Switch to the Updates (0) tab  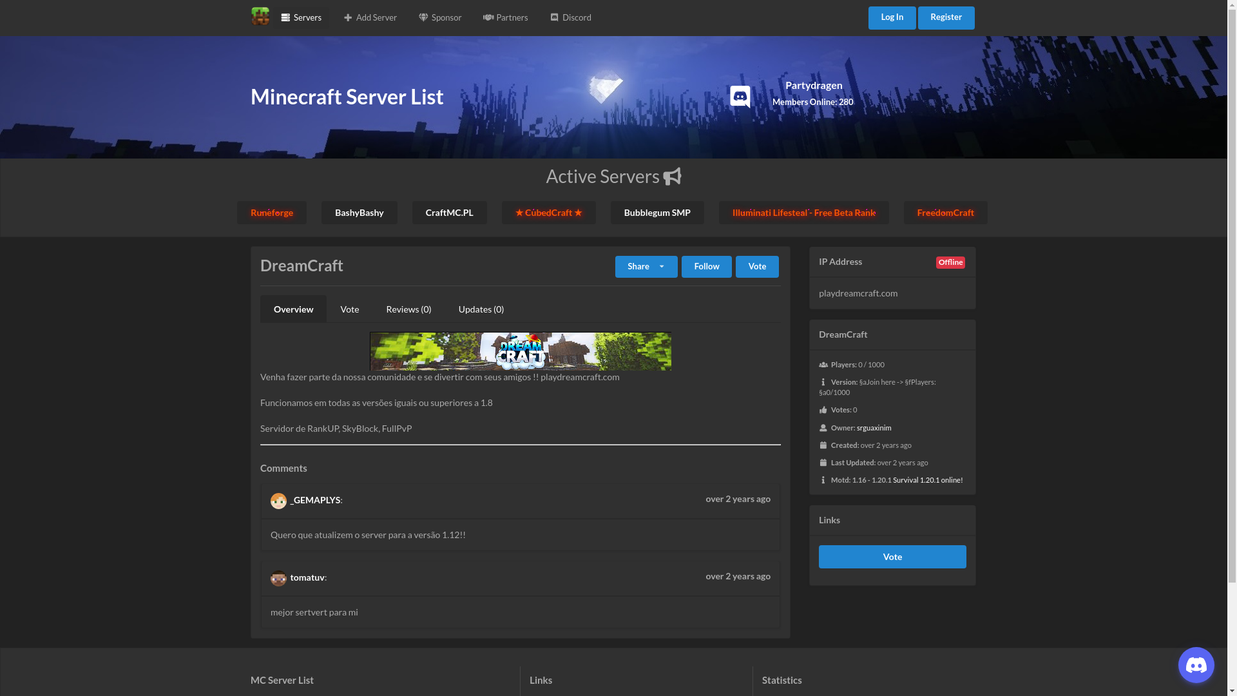point(481,309)
